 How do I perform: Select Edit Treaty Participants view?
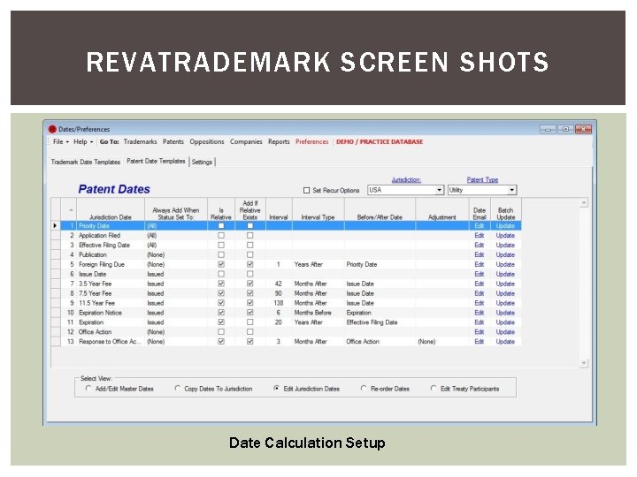coord(433,388)
